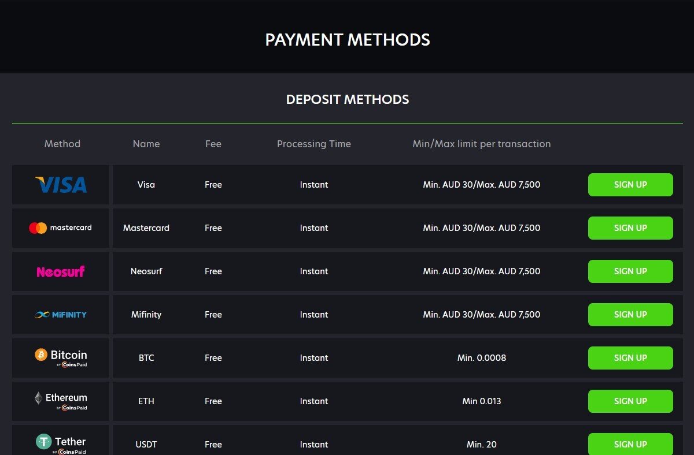This screenshot has height=455, width=694.
Task: Click the Neosurf logo
Action: click(x=61, y=271)
